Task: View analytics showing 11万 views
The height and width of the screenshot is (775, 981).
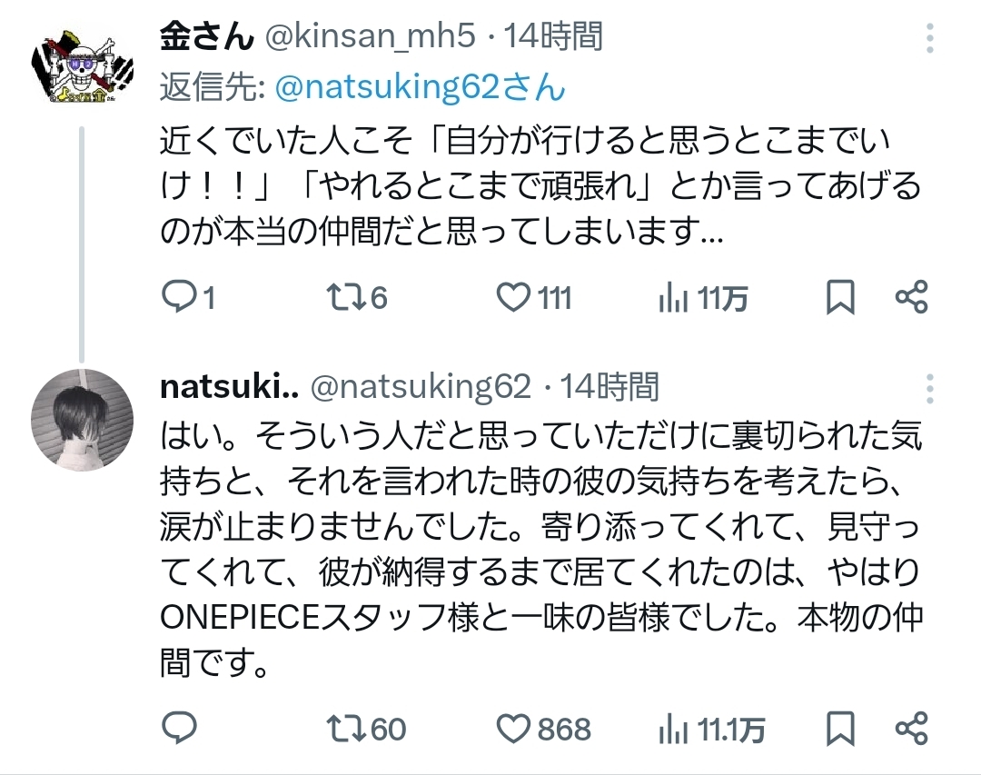Action: point(673,297)
